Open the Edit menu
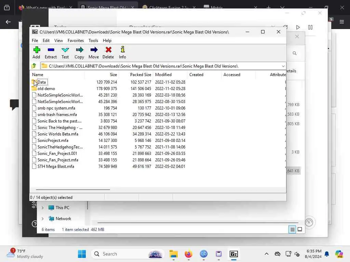 pos(46,41)
